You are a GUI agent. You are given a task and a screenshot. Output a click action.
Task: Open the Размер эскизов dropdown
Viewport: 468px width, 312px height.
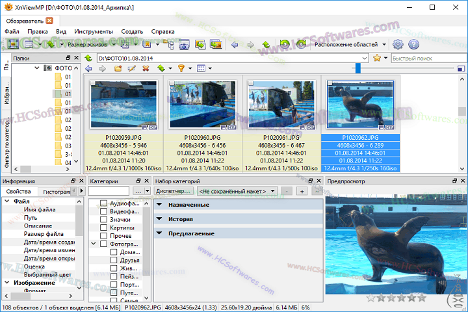tap(113, 45)
